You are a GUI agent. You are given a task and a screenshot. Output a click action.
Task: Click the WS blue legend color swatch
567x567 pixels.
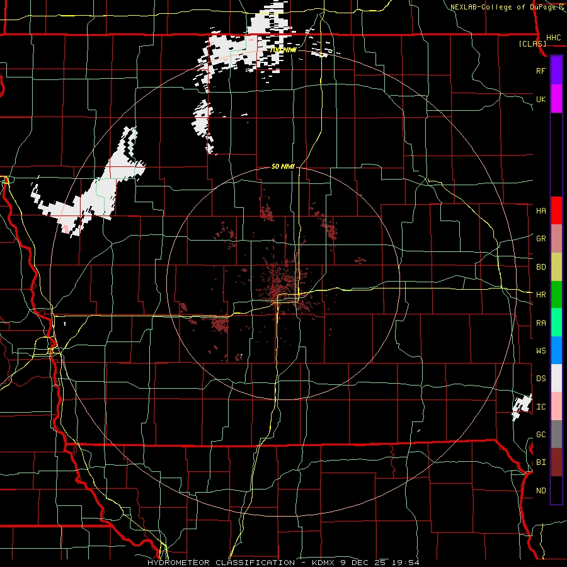point(556,350)
